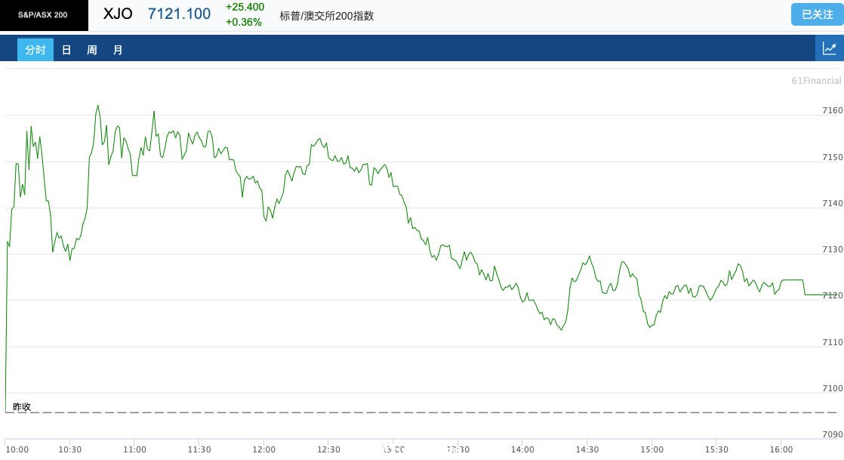Image resolution: width=844 pixels, height=460 pixels.
Task: Switch to the 分时 intraday tab
Action: [35, 50]
